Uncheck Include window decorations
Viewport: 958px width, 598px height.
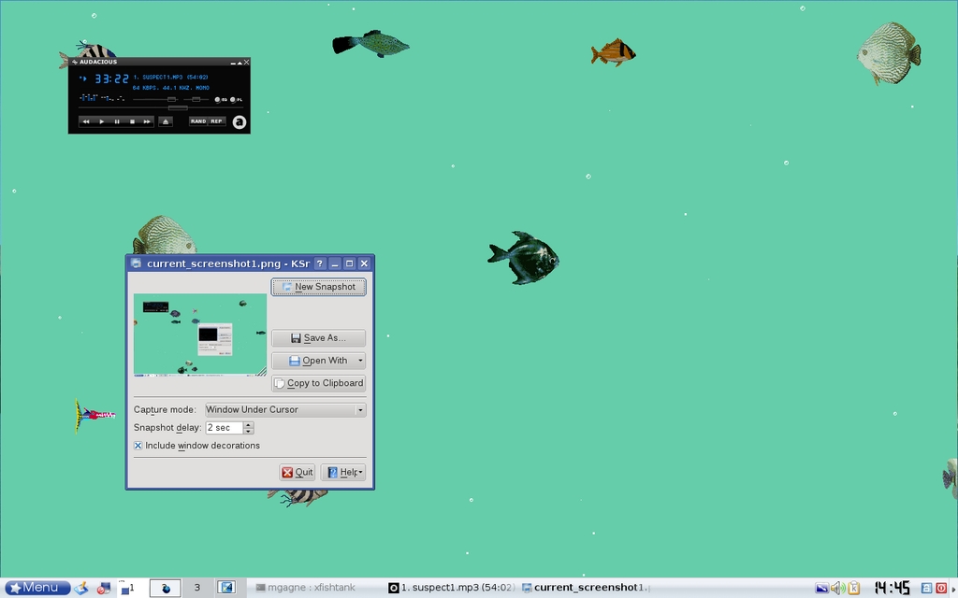pos(138,446)
